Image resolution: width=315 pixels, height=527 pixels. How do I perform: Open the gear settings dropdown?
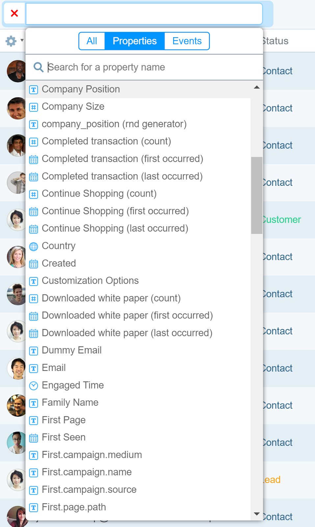tap(14, 41)
